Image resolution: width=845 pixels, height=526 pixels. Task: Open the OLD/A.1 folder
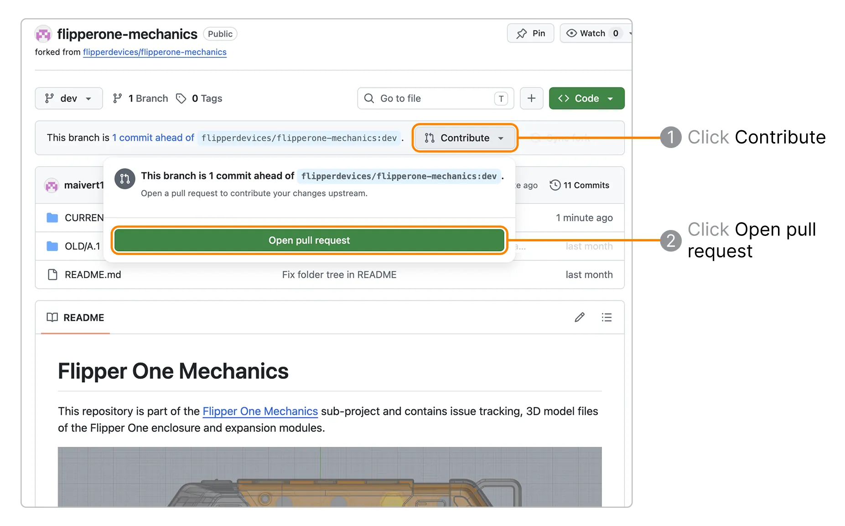(x=82, y=246)
